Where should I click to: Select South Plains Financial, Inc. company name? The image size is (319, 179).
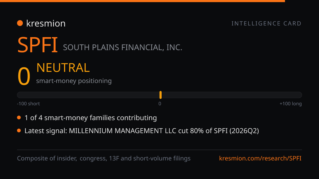[123, 48]
